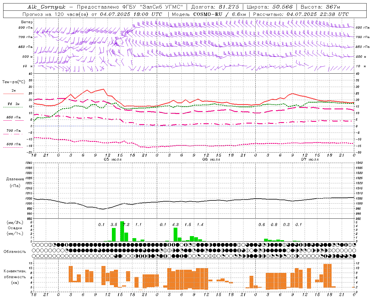Select the Долгота: 81.275 header field
Screen dimensions: 371x297
tap(215, 7)
